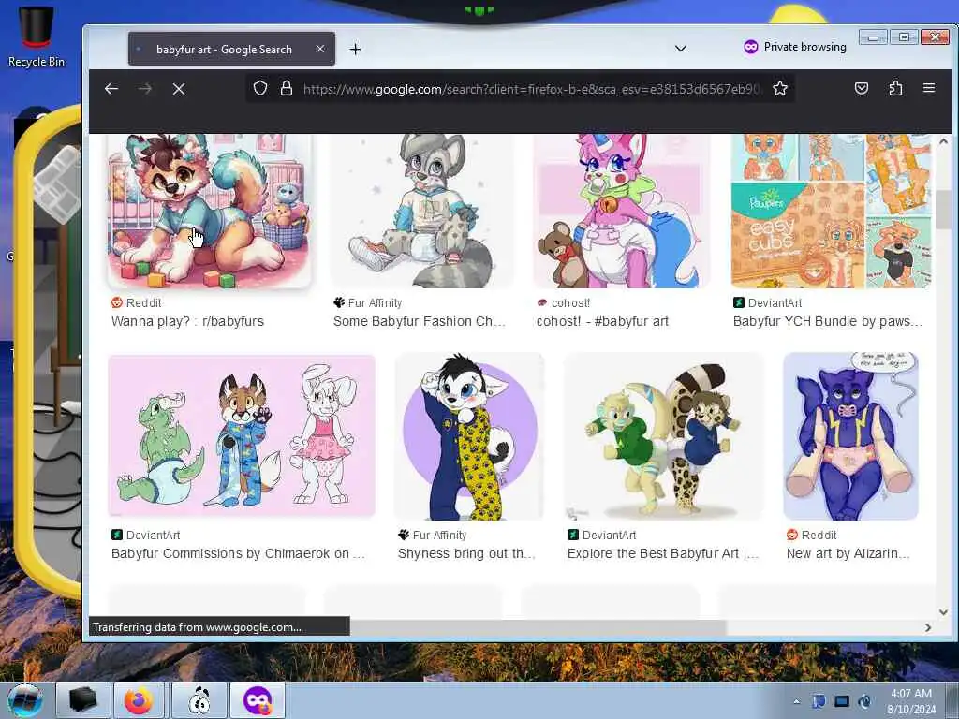Click the DeviantArt icon above Babyfur YCH Bundle

[738, 302]
